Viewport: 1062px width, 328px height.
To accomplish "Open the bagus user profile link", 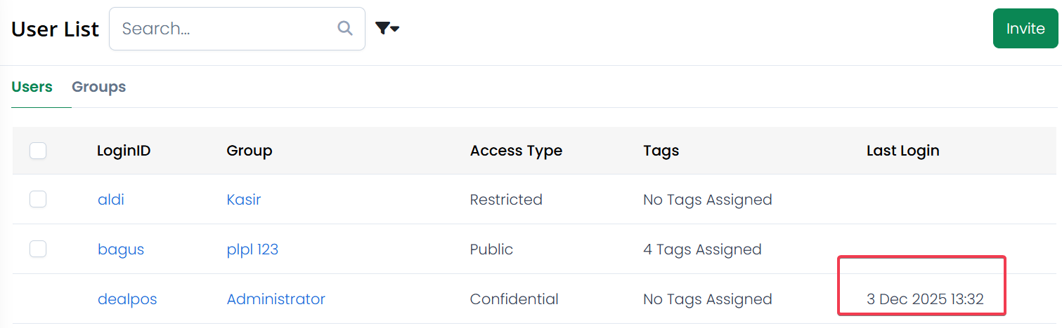I will click(121, 250).
